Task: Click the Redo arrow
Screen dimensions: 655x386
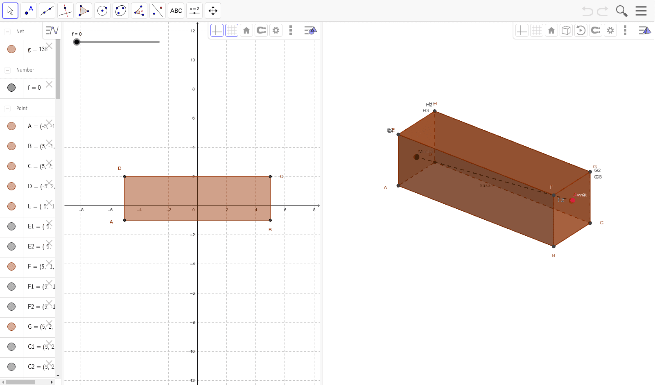Action: (x=603, y=11)
